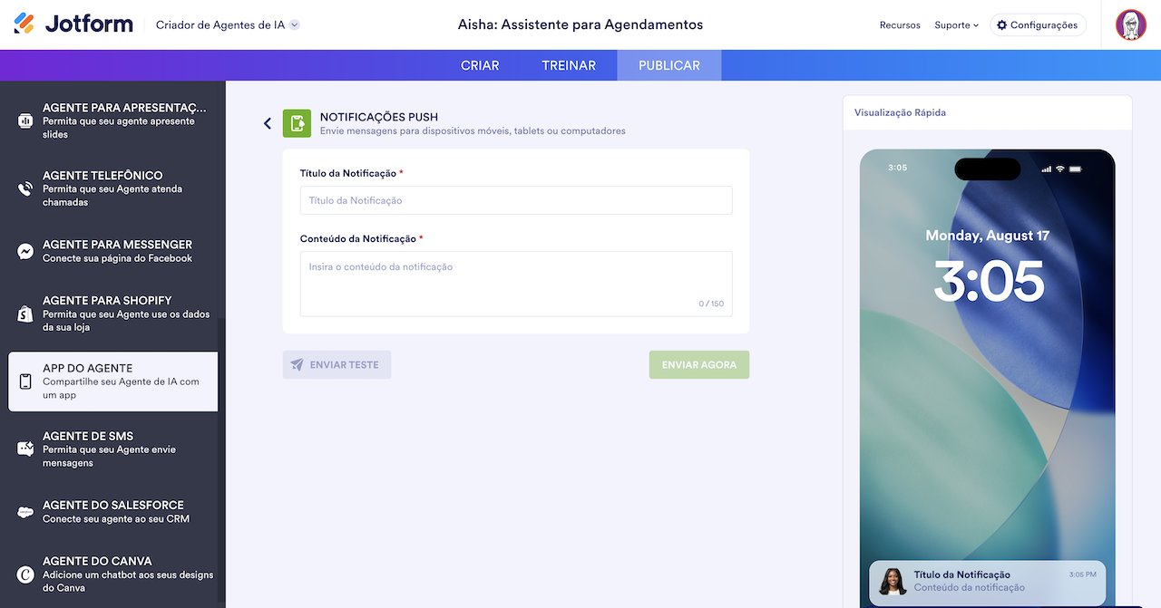Viewport: 1161px width, 608px height.
Task: Click the Visualização Rápida heading
Action: (900, 112)
